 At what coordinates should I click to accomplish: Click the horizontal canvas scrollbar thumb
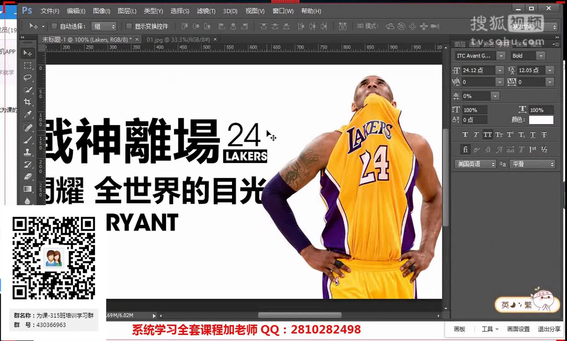coord(300,315)
